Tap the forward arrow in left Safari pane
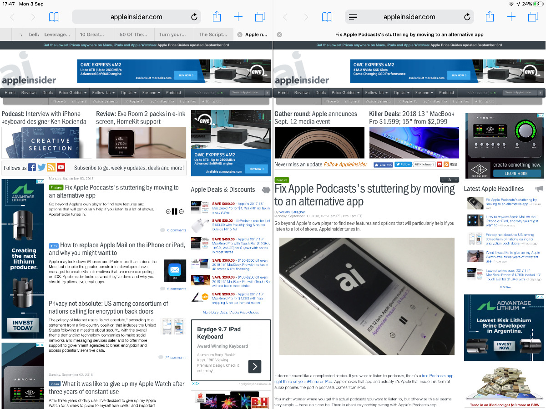Image resolution: width=546 pixels, height=409 pixels. click(33, 17)
